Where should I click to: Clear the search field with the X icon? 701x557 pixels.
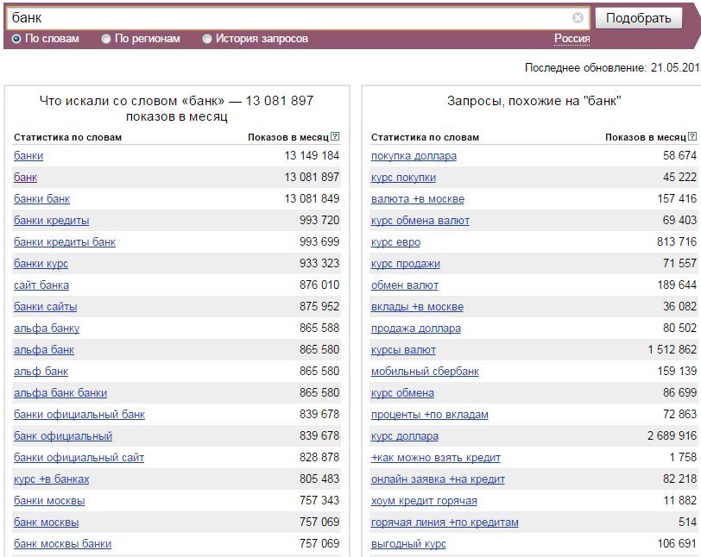pos(578,18)
